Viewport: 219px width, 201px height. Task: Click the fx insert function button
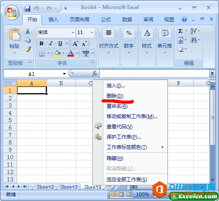(95, 73)
